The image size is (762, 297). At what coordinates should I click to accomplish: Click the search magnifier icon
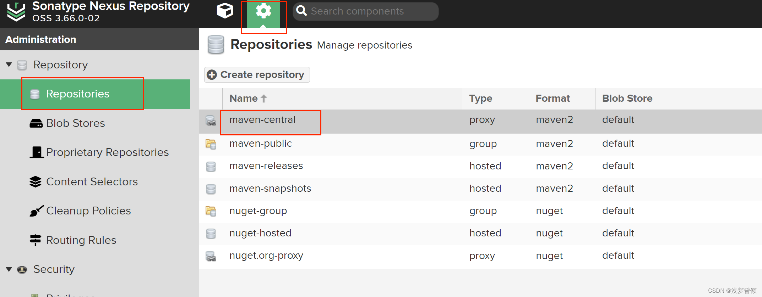pos(301,11)
